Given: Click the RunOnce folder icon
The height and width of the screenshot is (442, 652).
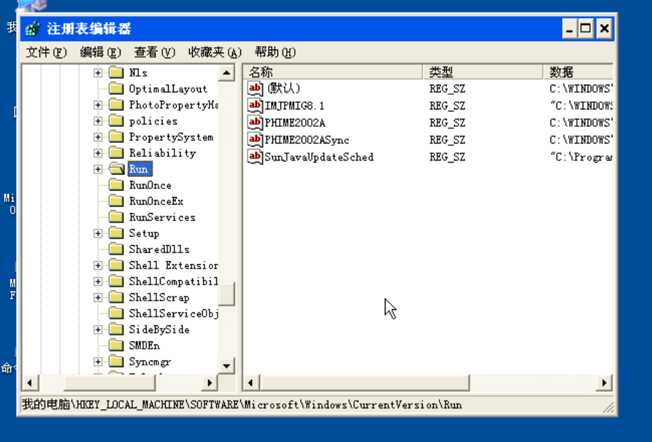Looking at the screenshot, I should [x=116, y=185].
